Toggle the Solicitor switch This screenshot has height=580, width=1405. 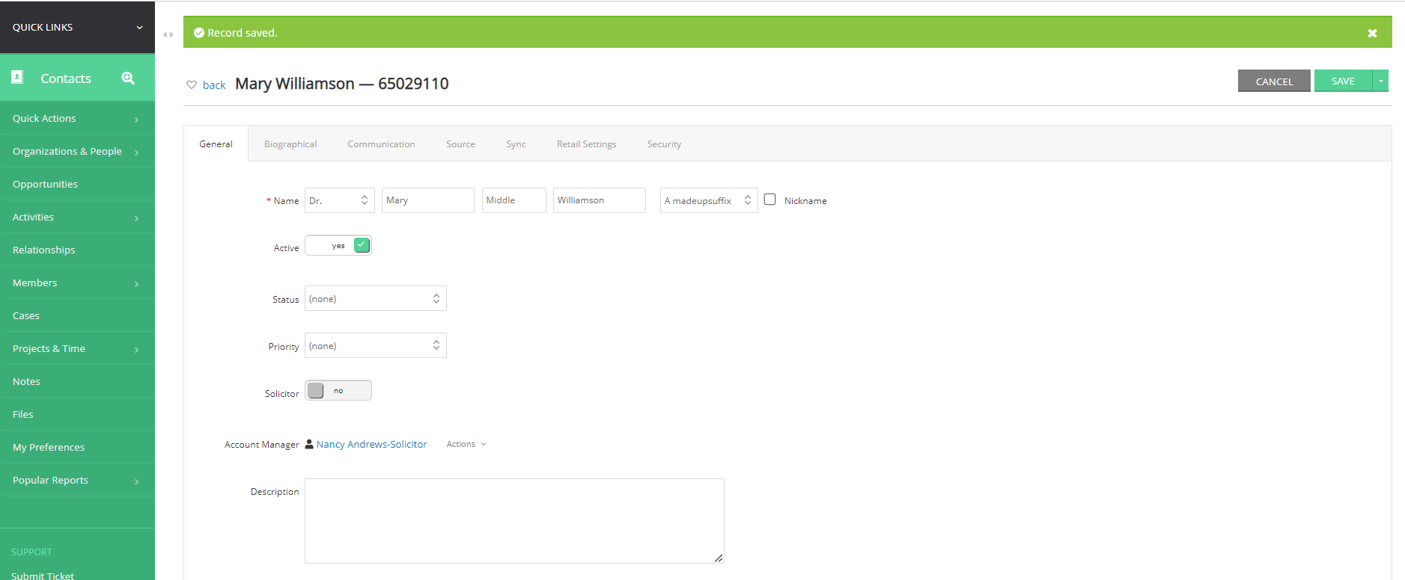338,390
